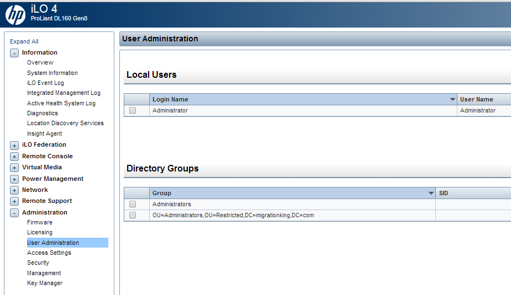Sort by Login Name column arrow

point(452,99)
